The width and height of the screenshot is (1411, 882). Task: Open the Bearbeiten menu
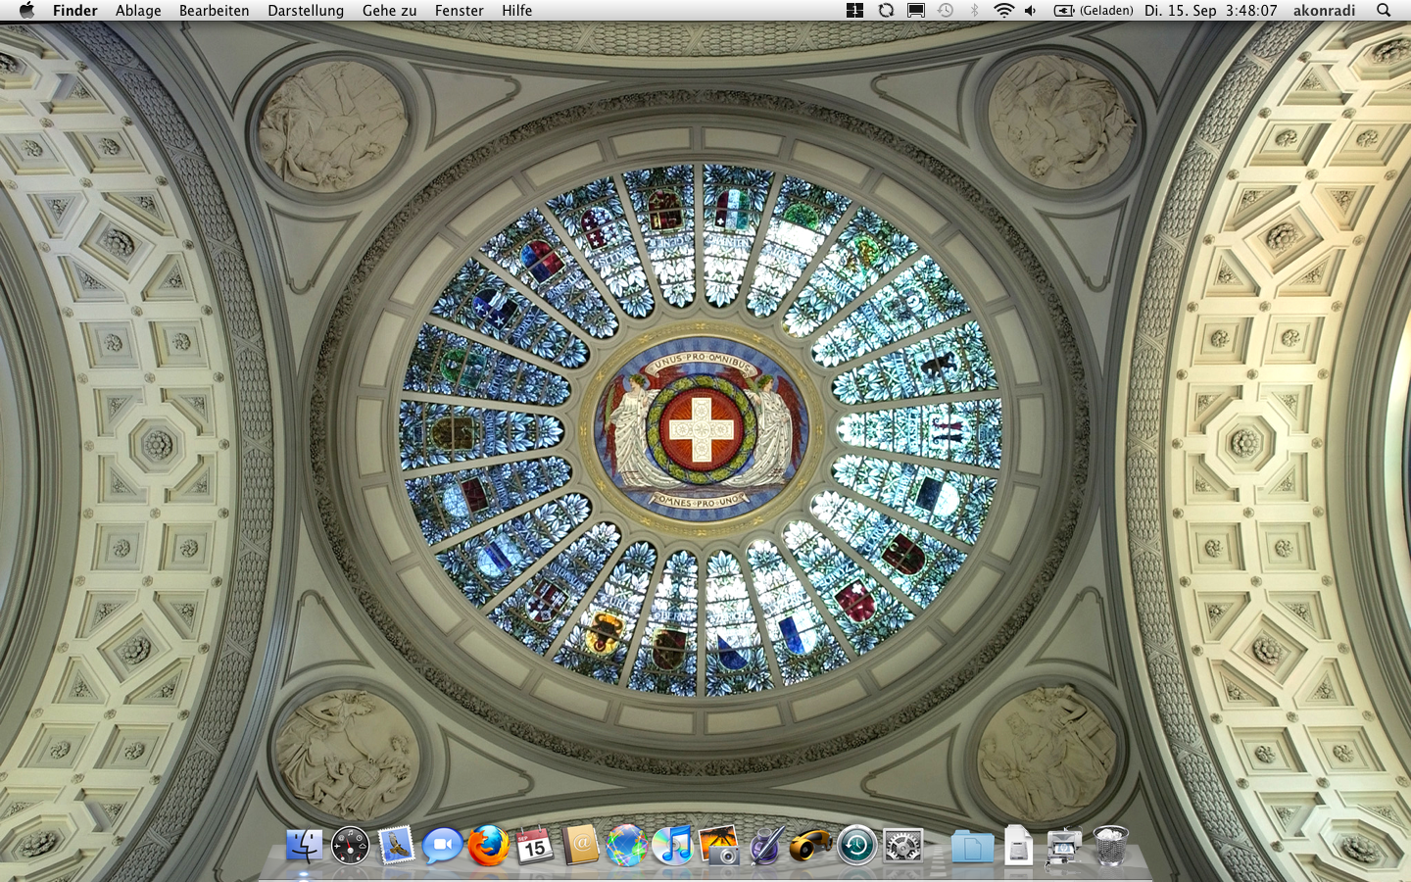[x=214, y=10]
